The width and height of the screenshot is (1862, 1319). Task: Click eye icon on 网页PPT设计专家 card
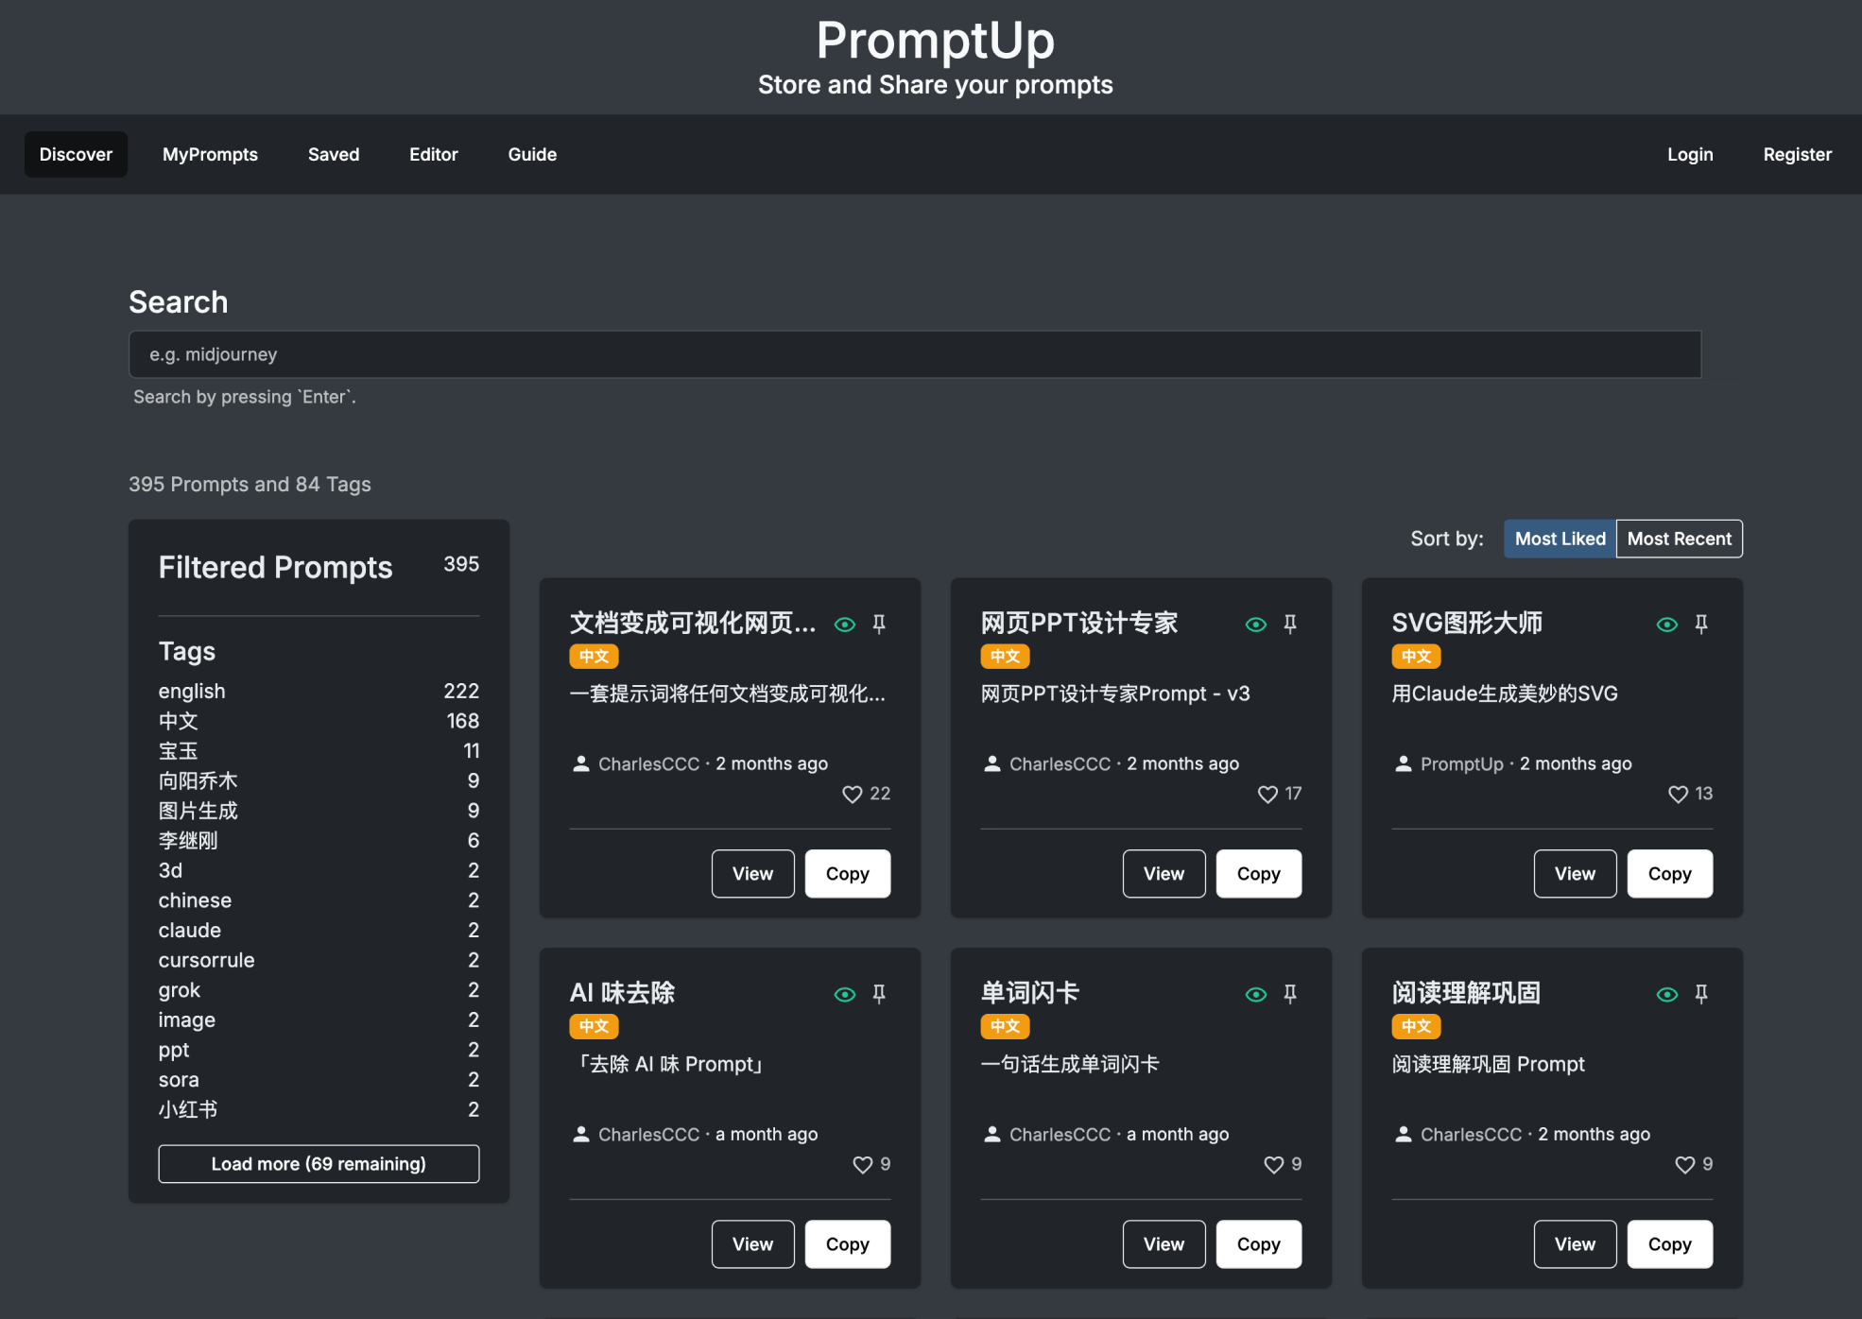click(1256, 625)
